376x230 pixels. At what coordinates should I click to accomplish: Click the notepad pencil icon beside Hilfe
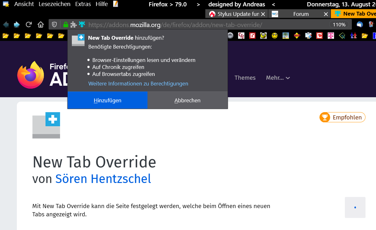(116, 4)
